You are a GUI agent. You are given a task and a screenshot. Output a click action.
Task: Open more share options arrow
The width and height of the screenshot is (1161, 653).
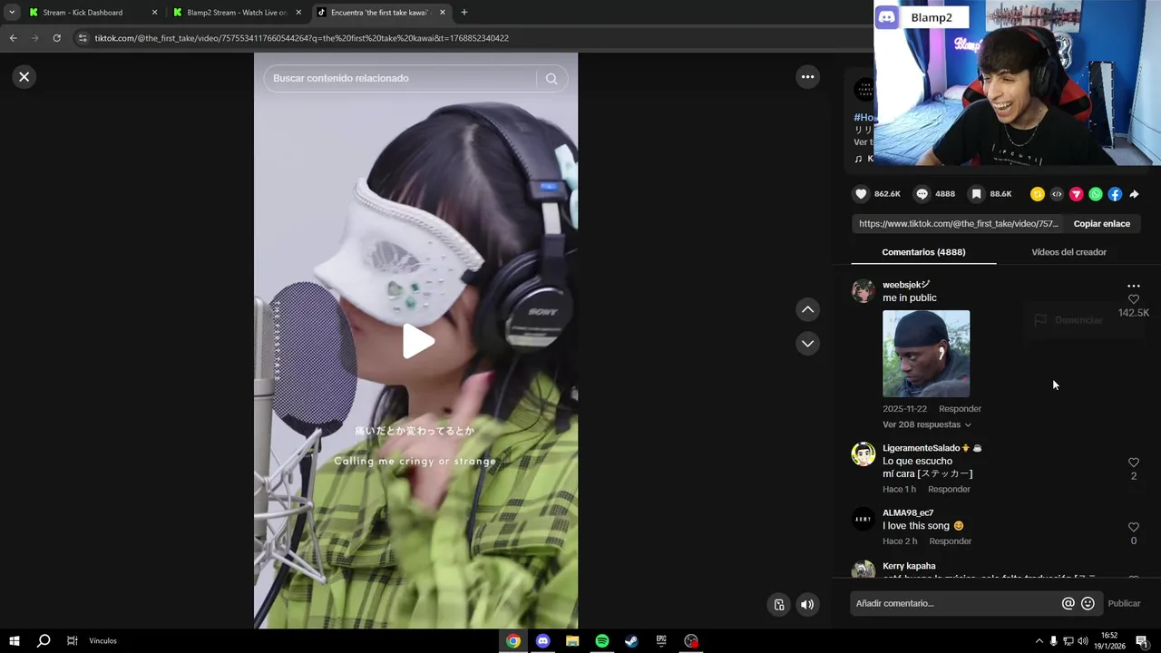click(x=1134, y=194)
